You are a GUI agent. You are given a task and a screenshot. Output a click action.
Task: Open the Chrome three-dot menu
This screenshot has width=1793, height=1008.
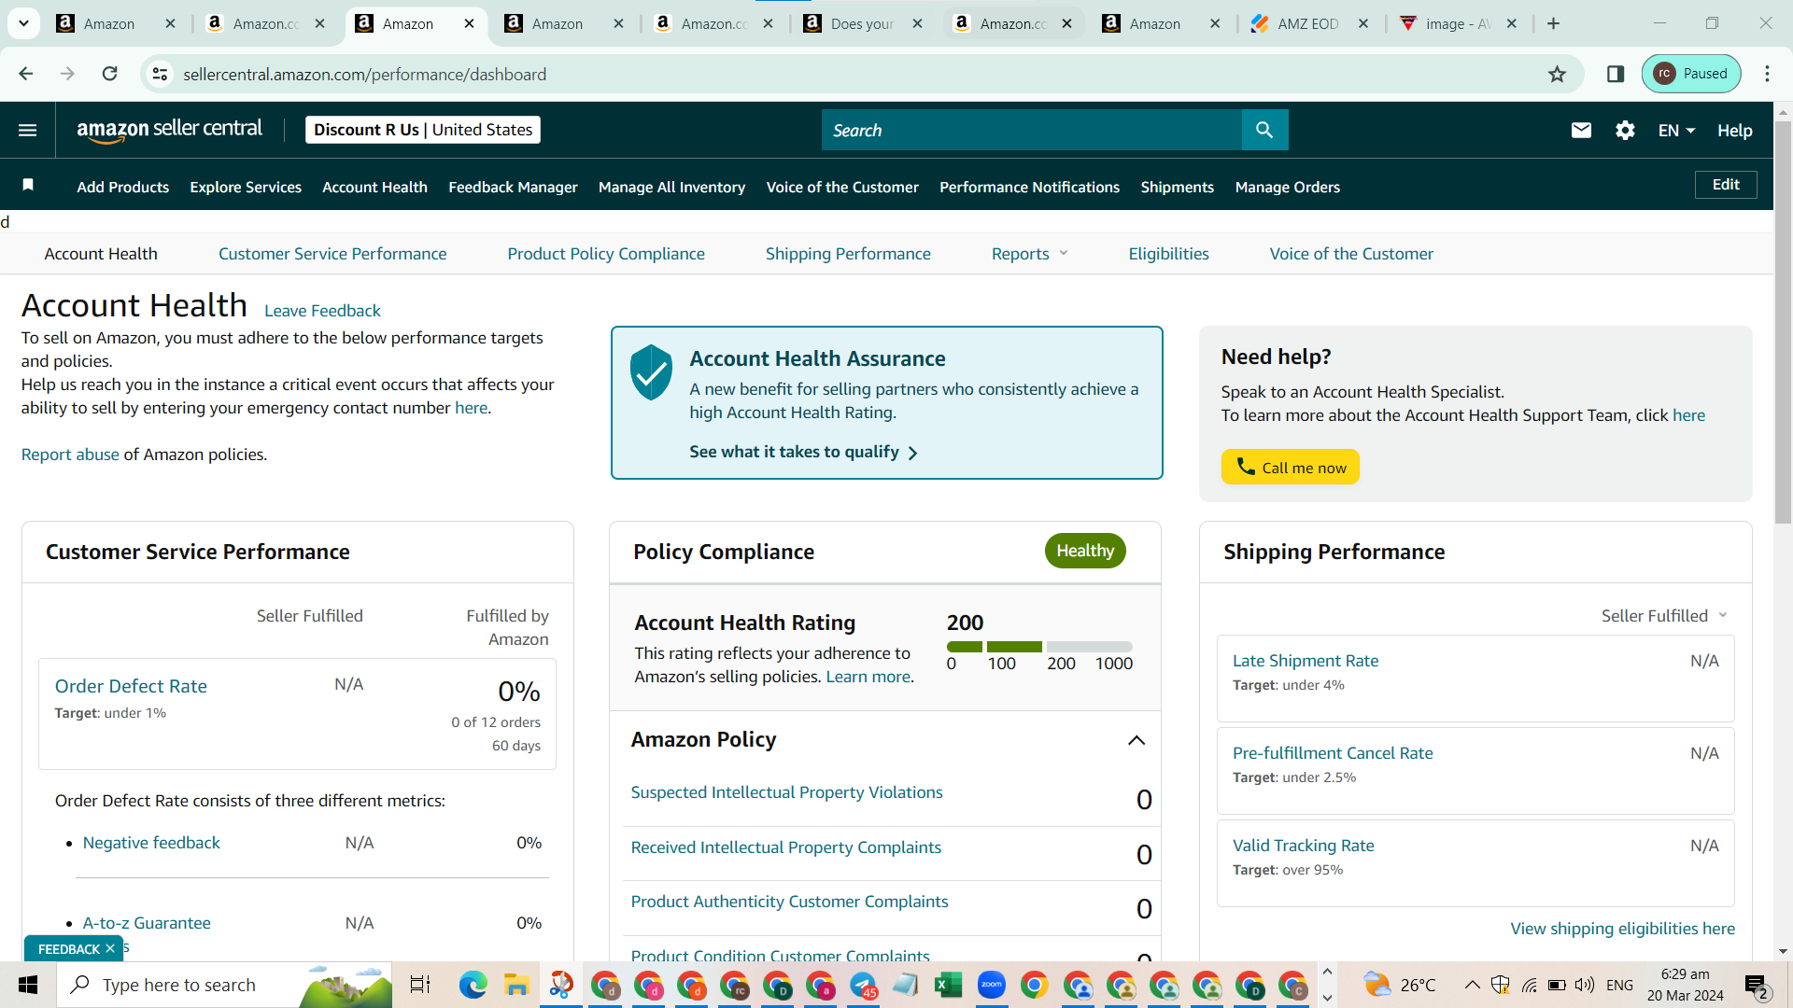tap(1767, 74)
